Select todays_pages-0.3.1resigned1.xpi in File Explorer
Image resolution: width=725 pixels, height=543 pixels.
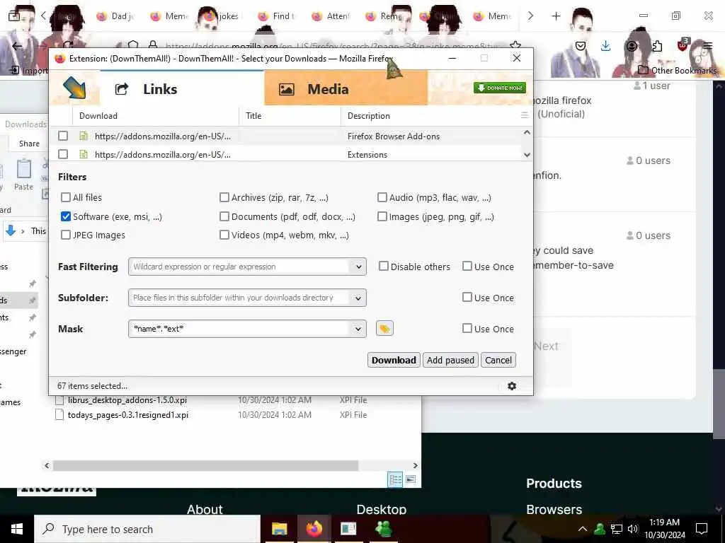click(128, 414)
